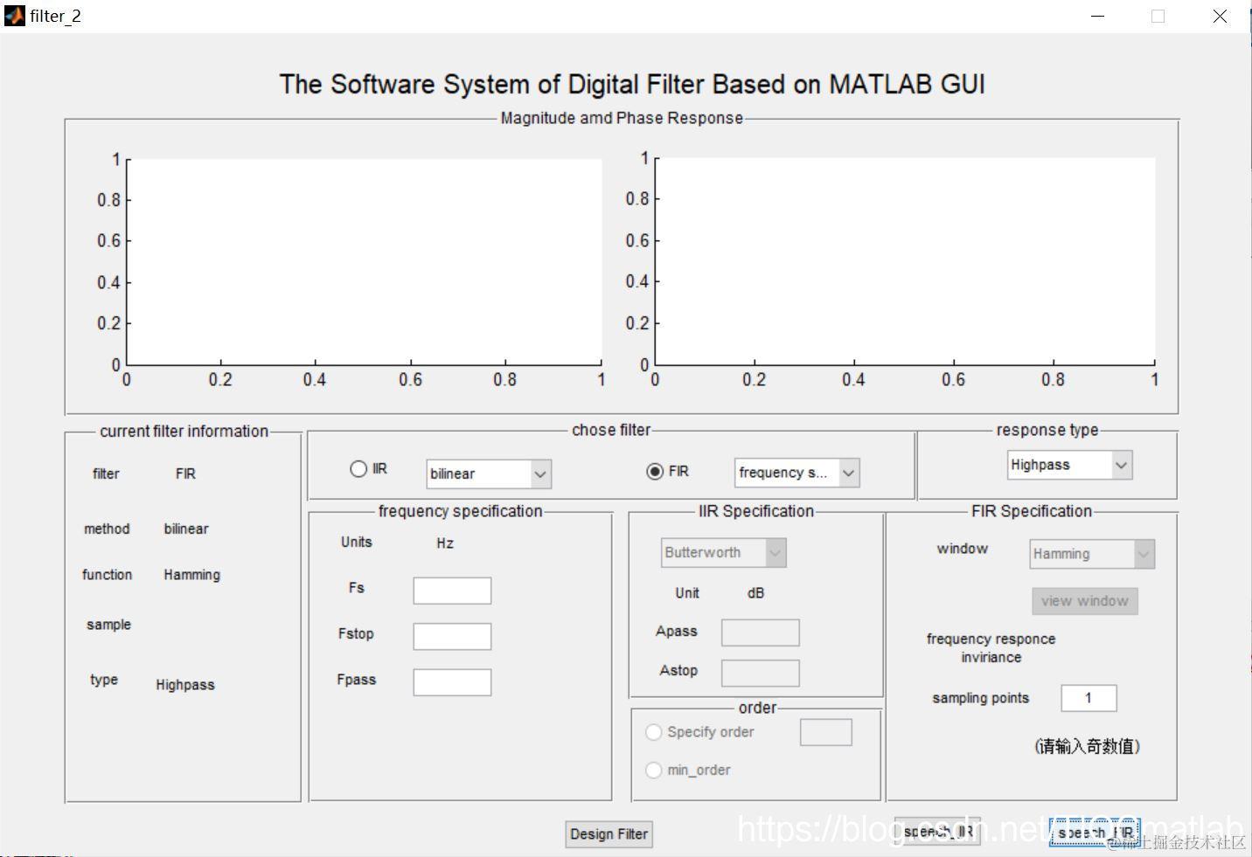This screenshot has width=1252, height=857.
Task: Click the 'Magnitude amd Phase Response' panel title
Action: 622,118
